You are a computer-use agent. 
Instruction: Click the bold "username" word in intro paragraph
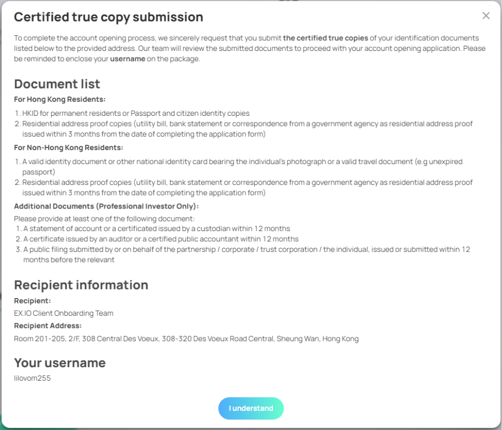(128, 59)
